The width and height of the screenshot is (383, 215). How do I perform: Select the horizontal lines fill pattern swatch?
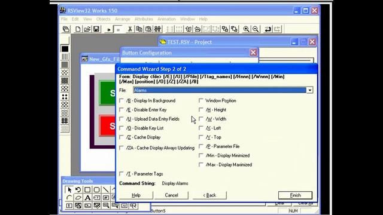[x=65, y=64]
